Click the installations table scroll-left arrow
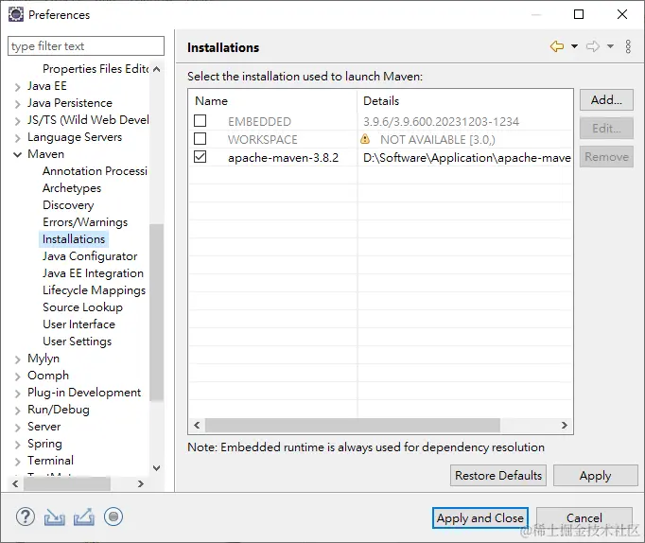Image resolution: width=645 pixels, height=543 pixels. [197, 426]
